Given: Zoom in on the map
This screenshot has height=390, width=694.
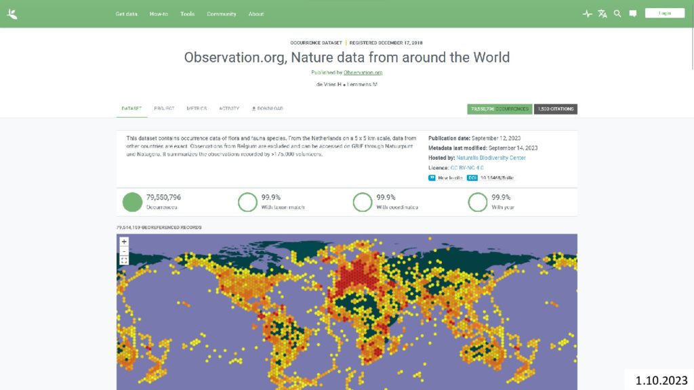Looking at the screenshot, I should (124, 242).
